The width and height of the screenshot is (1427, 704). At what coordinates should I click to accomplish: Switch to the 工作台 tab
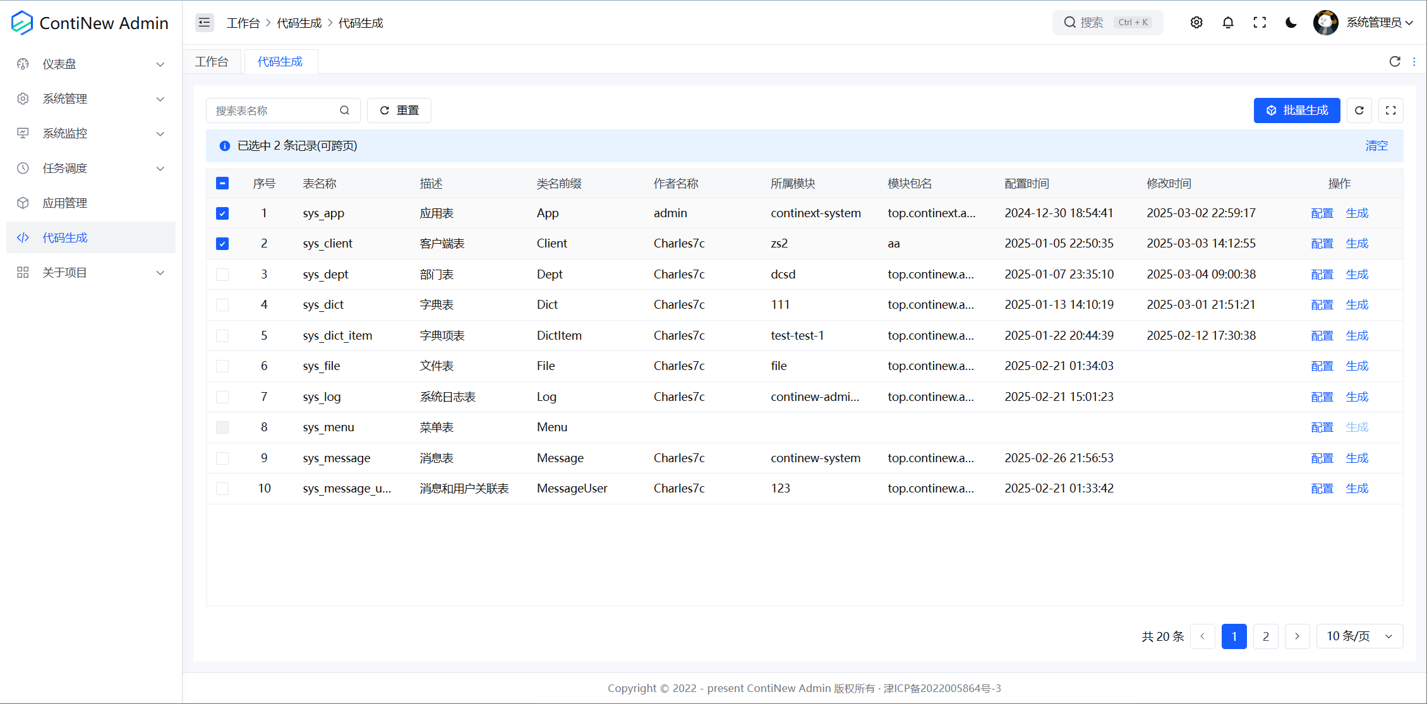pos(212,61)
